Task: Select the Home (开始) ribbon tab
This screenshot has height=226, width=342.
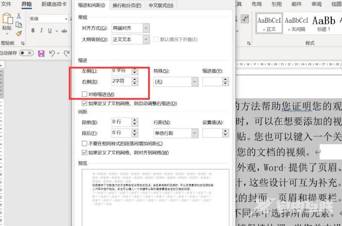Action: point(27,4)
